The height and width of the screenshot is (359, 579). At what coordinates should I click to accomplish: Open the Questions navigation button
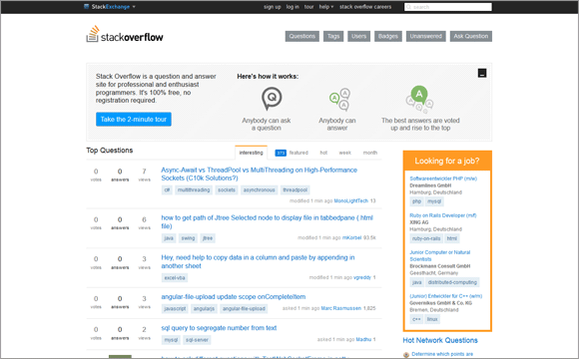click(x=302, y=36)
